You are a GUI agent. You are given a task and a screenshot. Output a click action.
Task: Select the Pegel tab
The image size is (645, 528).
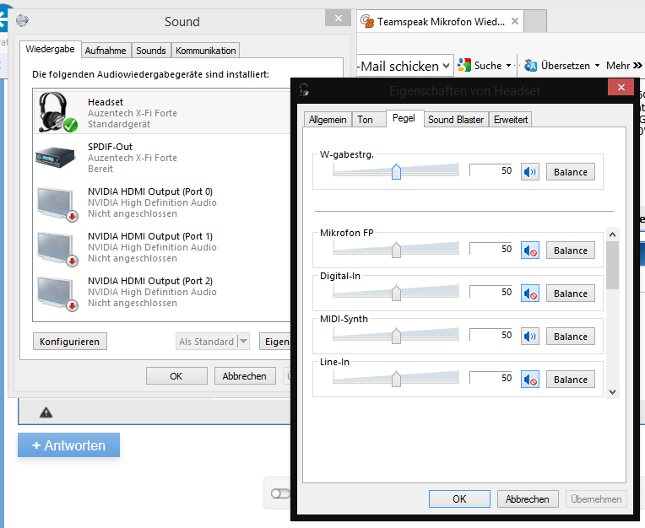(404, 118)
